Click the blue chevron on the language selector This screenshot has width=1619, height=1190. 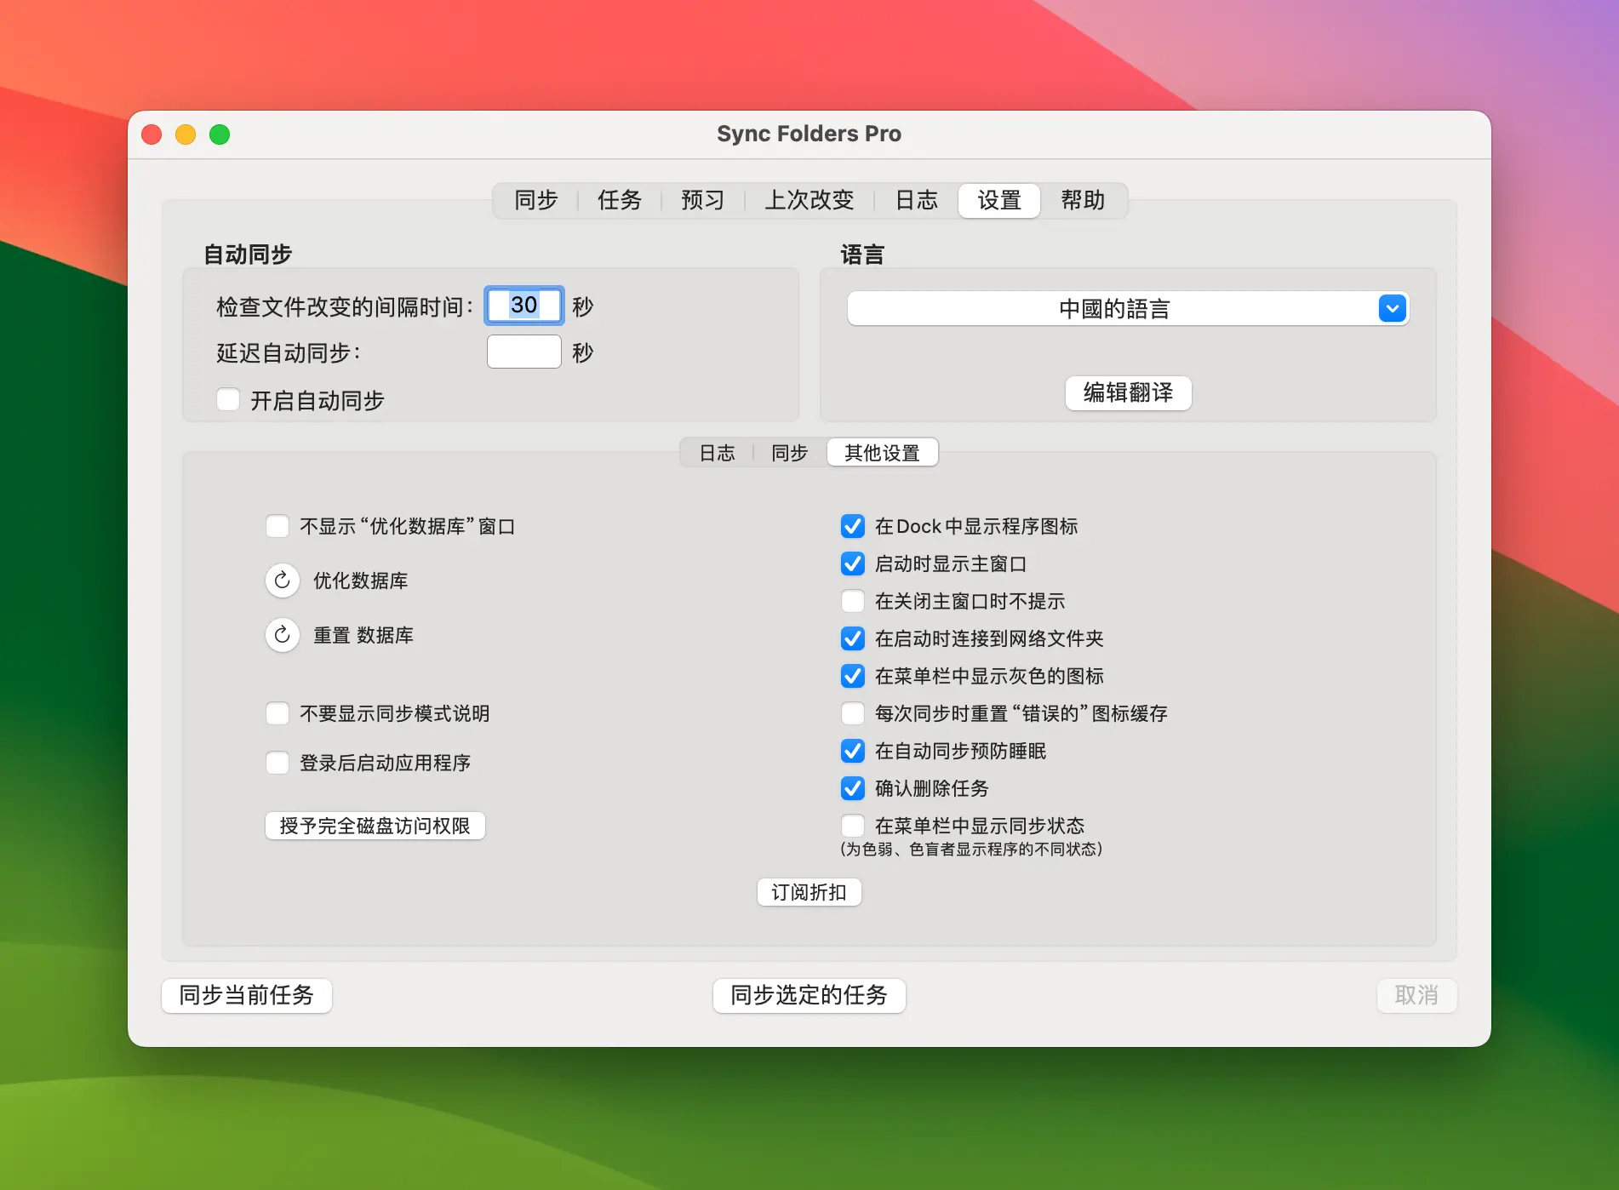pyautogui.click(x=1392, y=308)
